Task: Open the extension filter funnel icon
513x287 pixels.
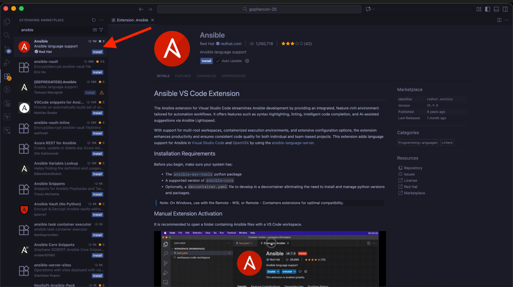Action: (101, 30)
